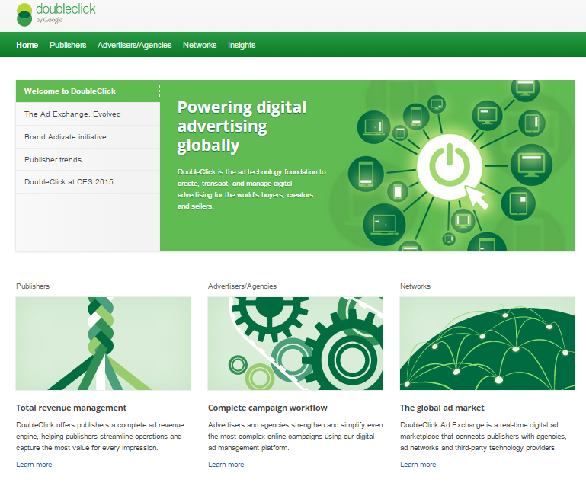Go to Networks in the navigation bar
The height and width of the screenshot is (483, 586).
[200, 45]
